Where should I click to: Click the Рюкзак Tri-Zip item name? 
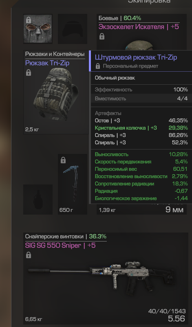(x=47, y=63)
